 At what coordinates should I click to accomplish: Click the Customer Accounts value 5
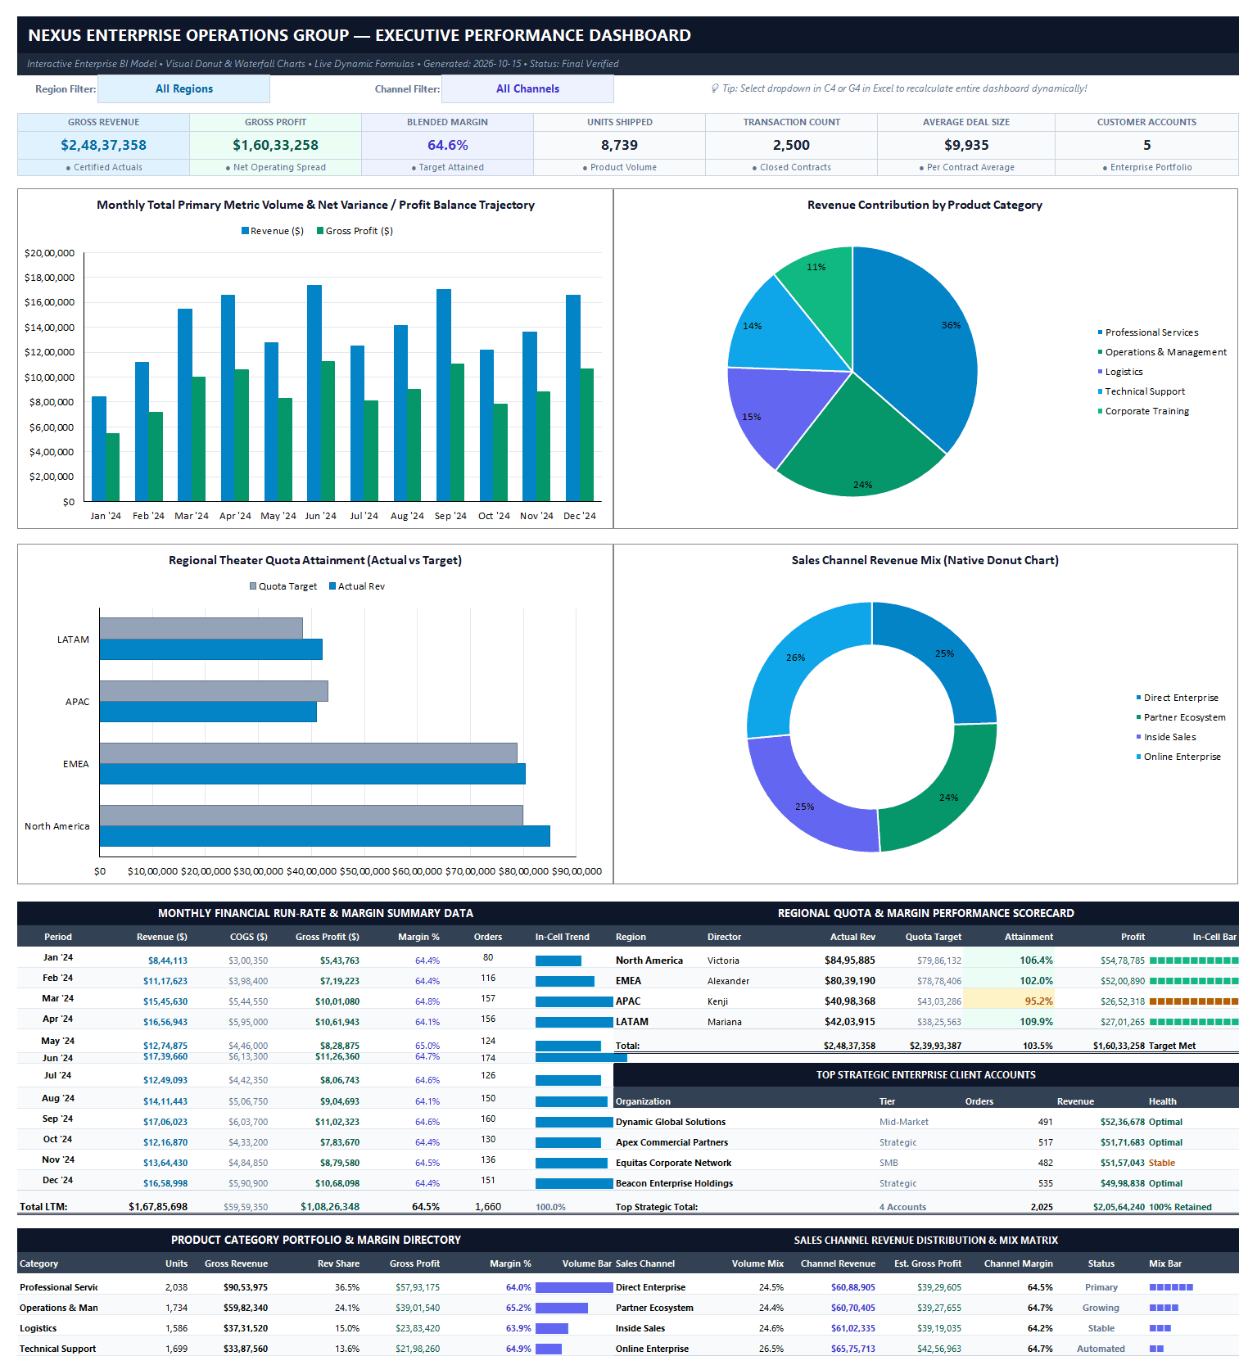[x=1146, y=145]
